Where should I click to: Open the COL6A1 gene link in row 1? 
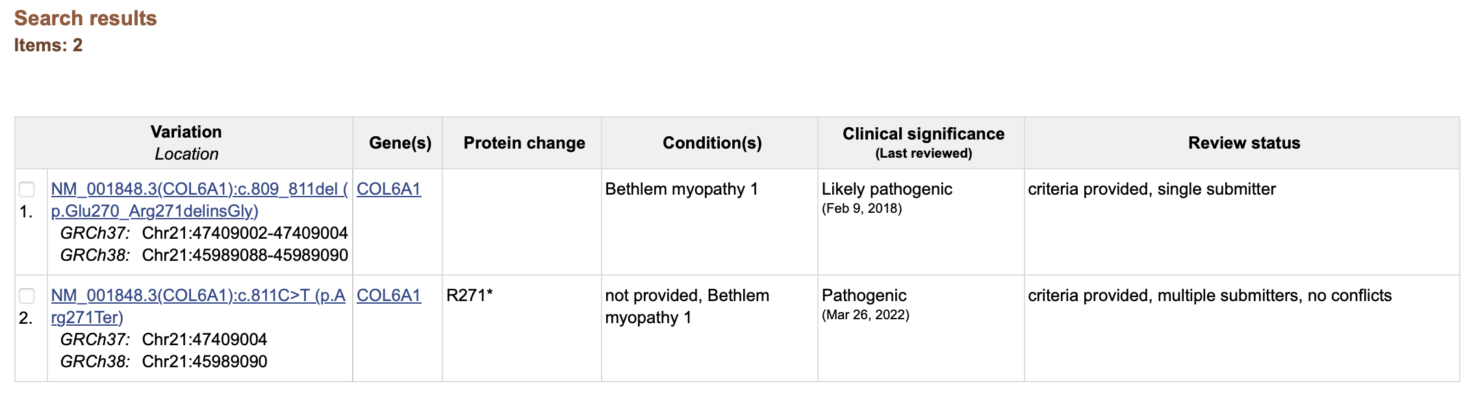click(x=389, y=189)
